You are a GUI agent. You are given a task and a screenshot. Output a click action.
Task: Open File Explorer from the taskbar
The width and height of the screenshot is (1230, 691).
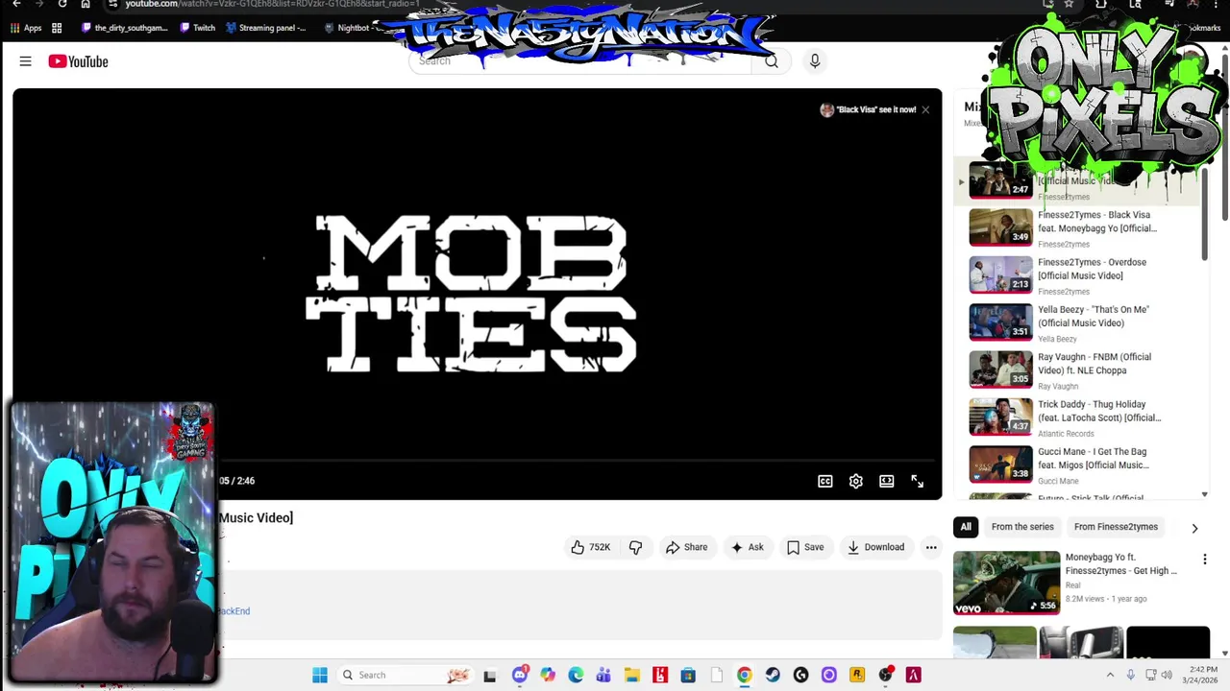(631, 676)
